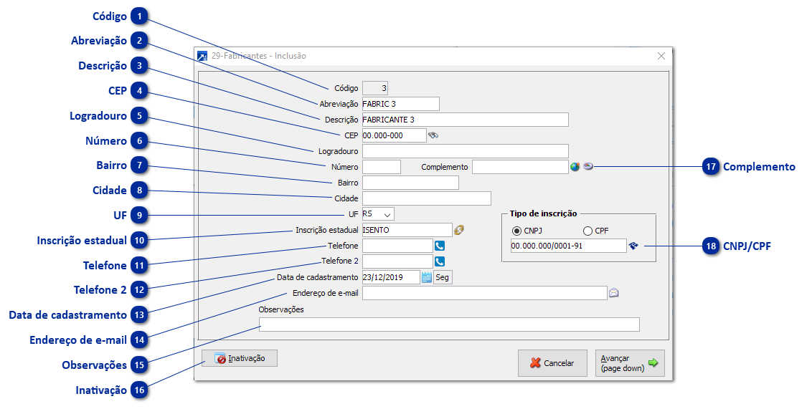Click the Cancelar button

(553, 362)
